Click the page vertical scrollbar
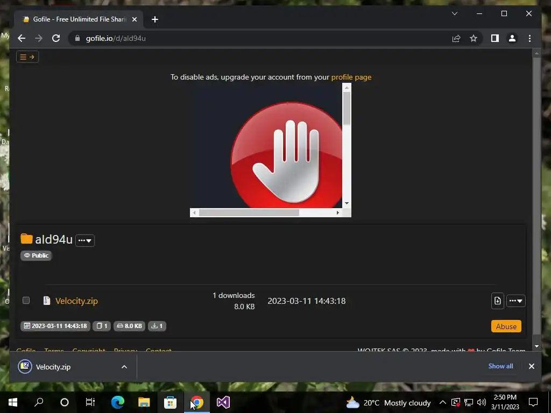 tap(536, 195)
